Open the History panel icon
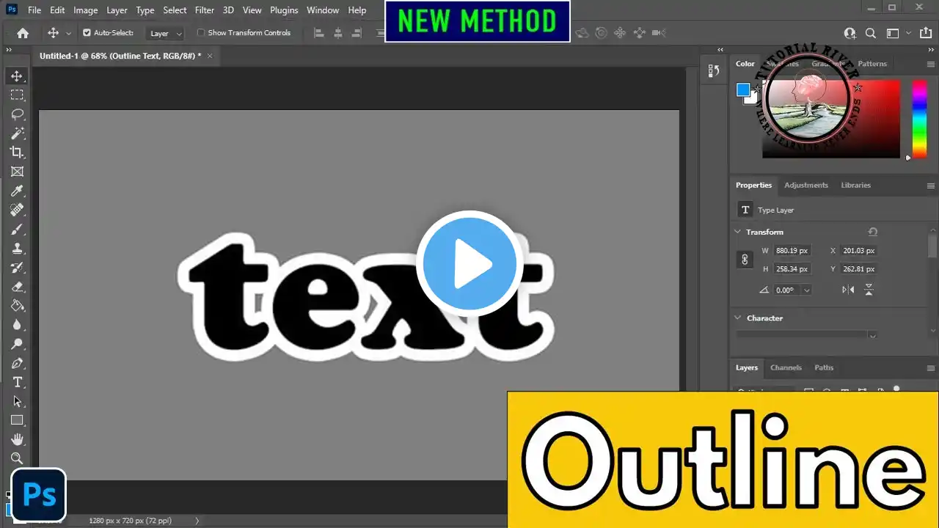The width and height of the screenshot is (939, 528). 713,70
